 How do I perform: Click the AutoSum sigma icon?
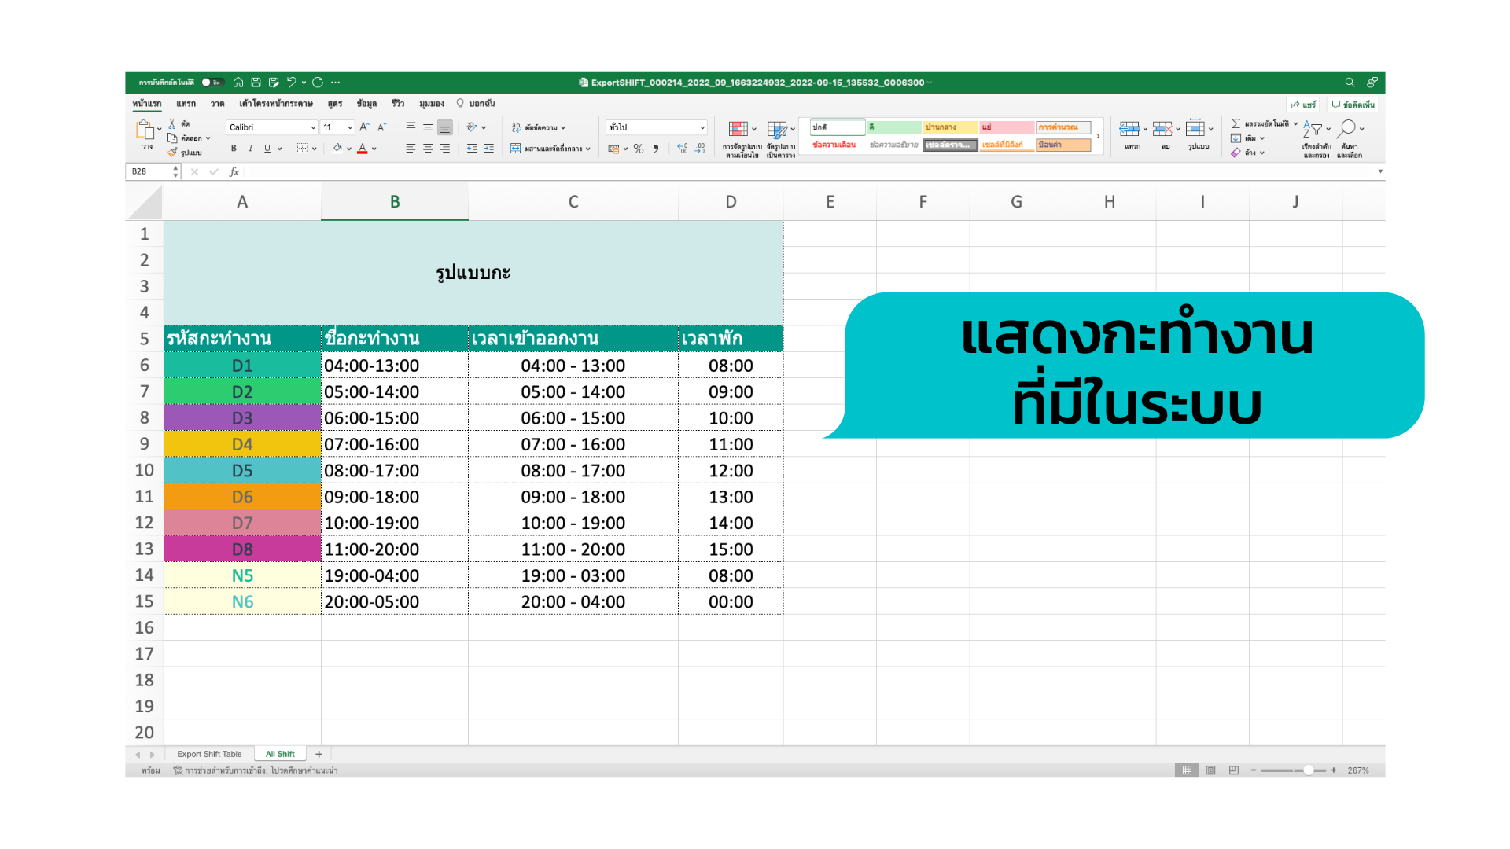[x=1236, y=123]
